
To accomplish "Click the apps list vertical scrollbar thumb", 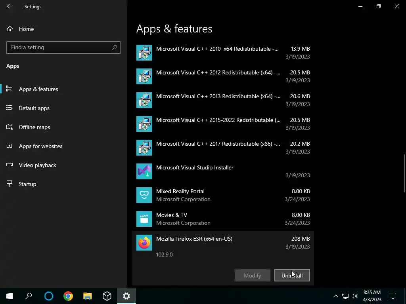I will (x=405, y=173).
